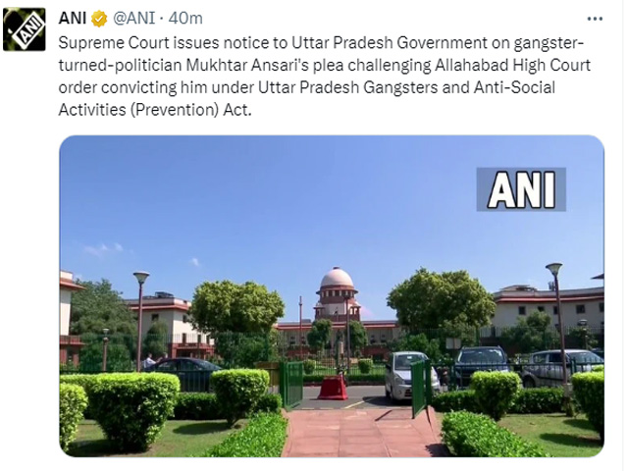Click the 40m timestamp of the tweet

[x=185, y=19]
